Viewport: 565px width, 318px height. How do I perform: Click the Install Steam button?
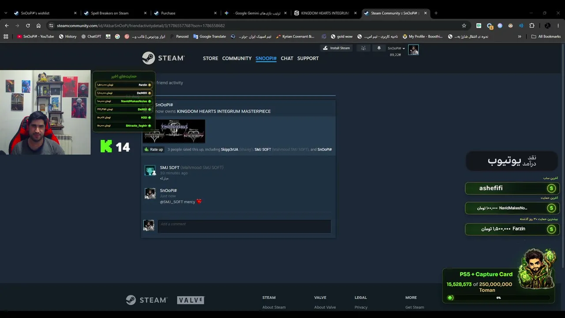tap(336, 48)
